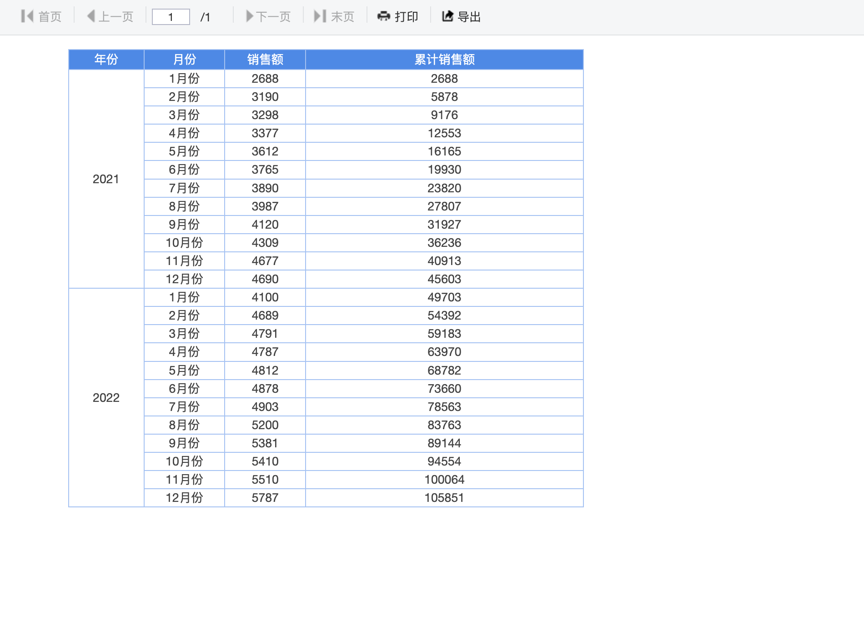Screen dimensions: 864x631
Task: Click cumulative value 9176
Action: [444, 115]
